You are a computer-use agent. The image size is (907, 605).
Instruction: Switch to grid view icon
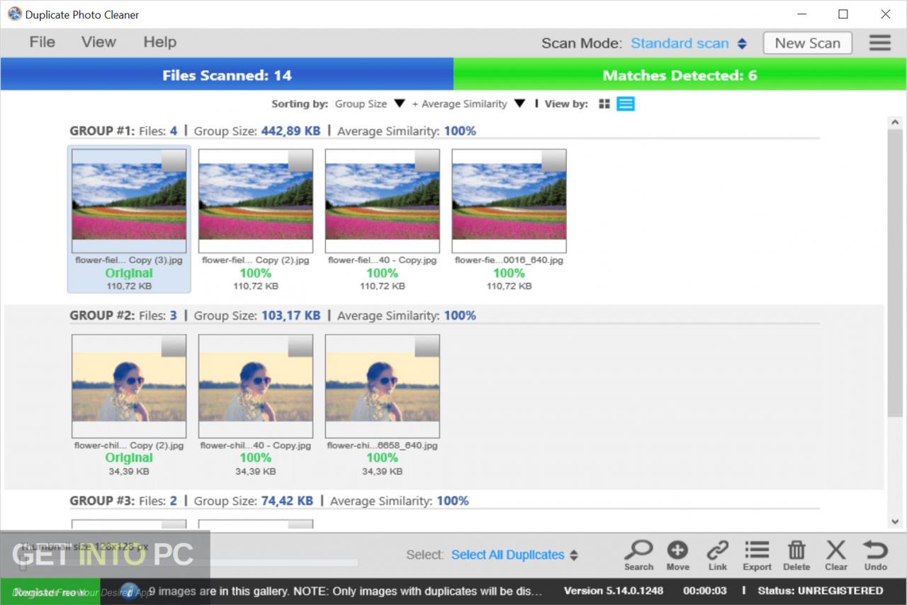604,104
